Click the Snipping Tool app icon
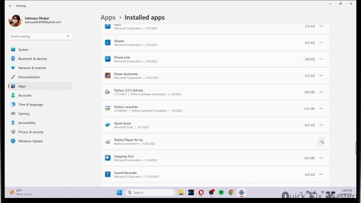This screenshot has height=203, width=361. click(108, 158)
